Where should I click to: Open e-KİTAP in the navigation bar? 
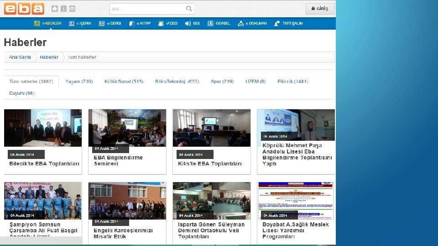[144, 23]
